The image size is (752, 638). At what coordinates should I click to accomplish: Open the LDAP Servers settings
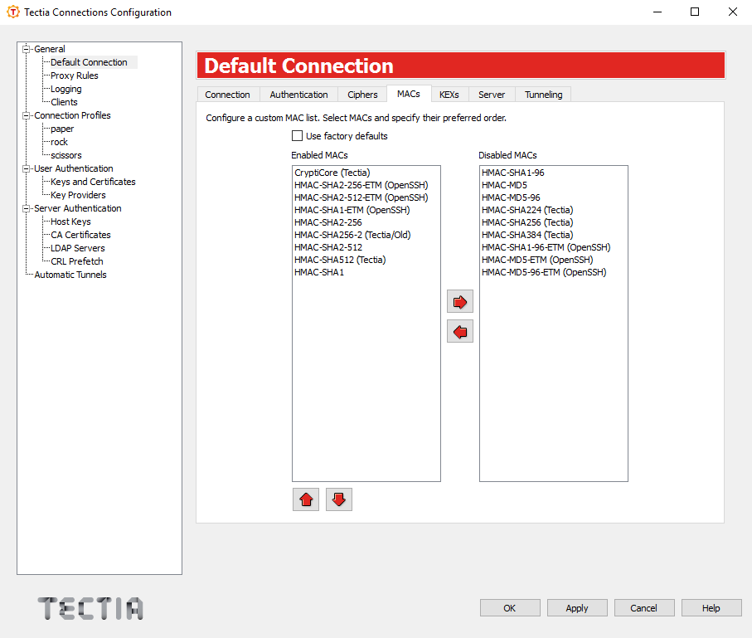point(76,248)
